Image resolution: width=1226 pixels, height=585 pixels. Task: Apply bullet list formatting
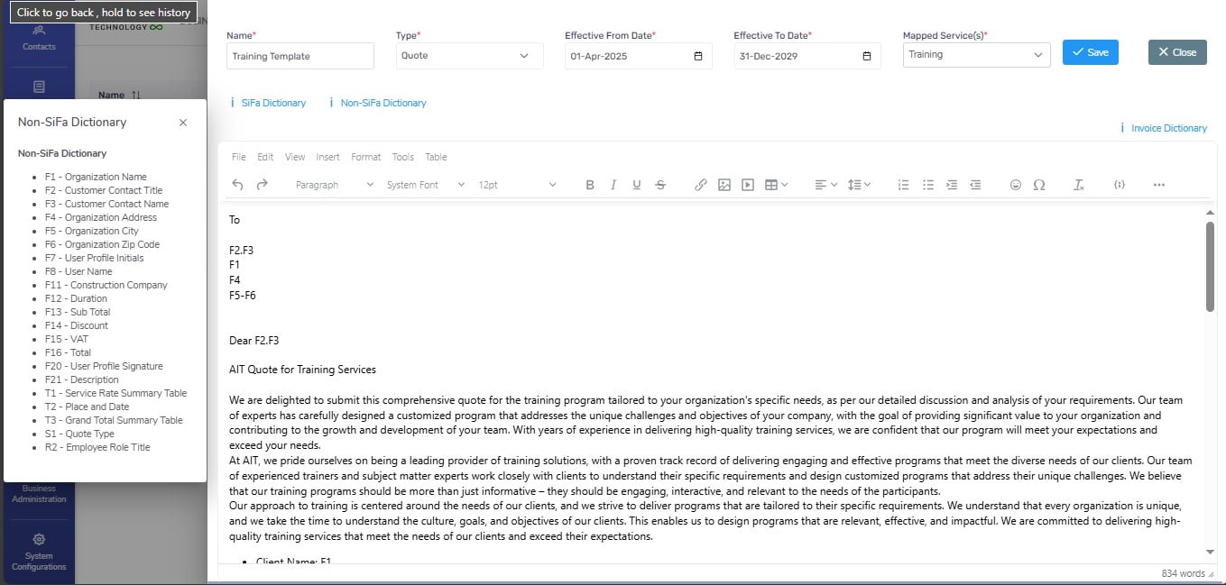coord(928,185)
